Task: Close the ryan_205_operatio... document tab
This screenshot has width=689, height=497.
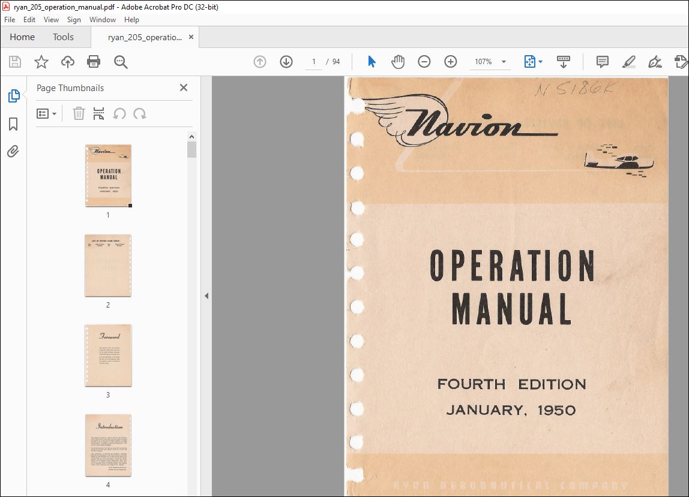Action: point(191,37)
